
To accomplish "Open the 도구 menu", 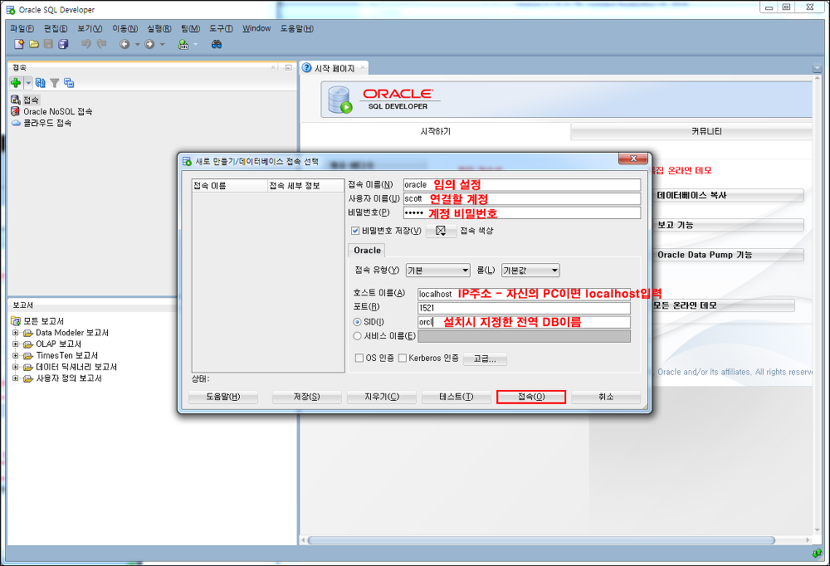I will point(221,28).
